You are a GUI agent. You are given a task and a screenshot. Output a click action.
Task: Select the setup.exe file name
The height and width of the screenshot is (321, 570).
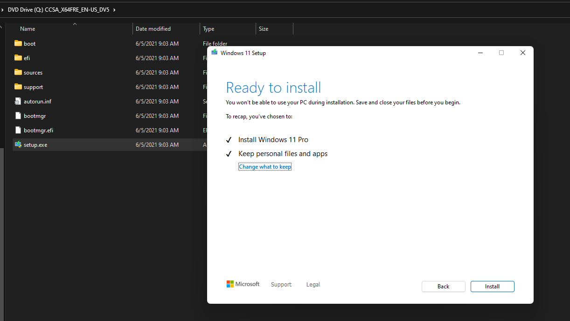(35, 145)
